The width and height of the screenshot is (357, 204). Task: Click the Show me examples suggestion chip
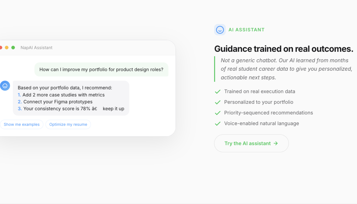[22, 124]
